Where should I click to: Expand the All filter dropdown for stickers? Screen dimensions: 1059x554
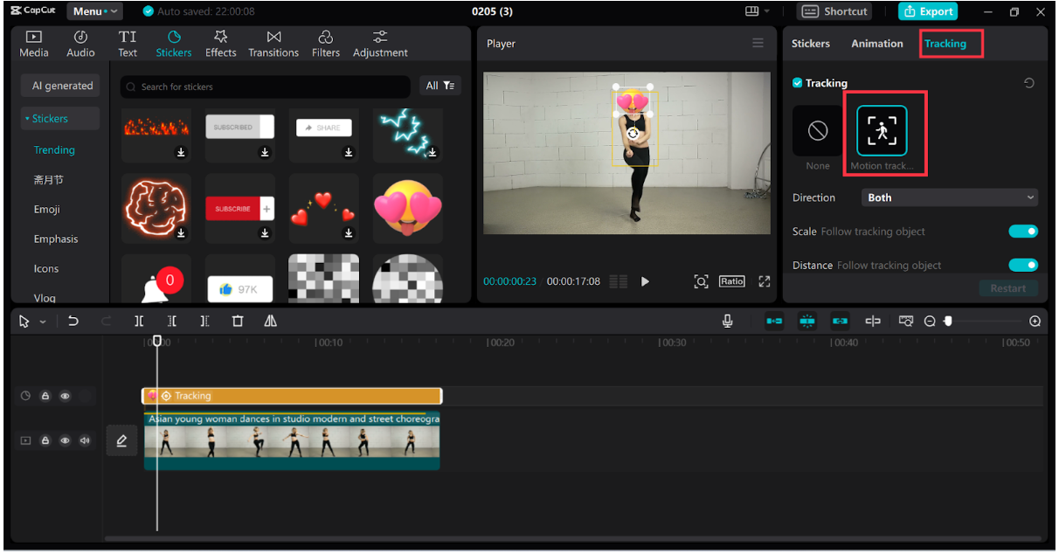(x=440, y=86)
